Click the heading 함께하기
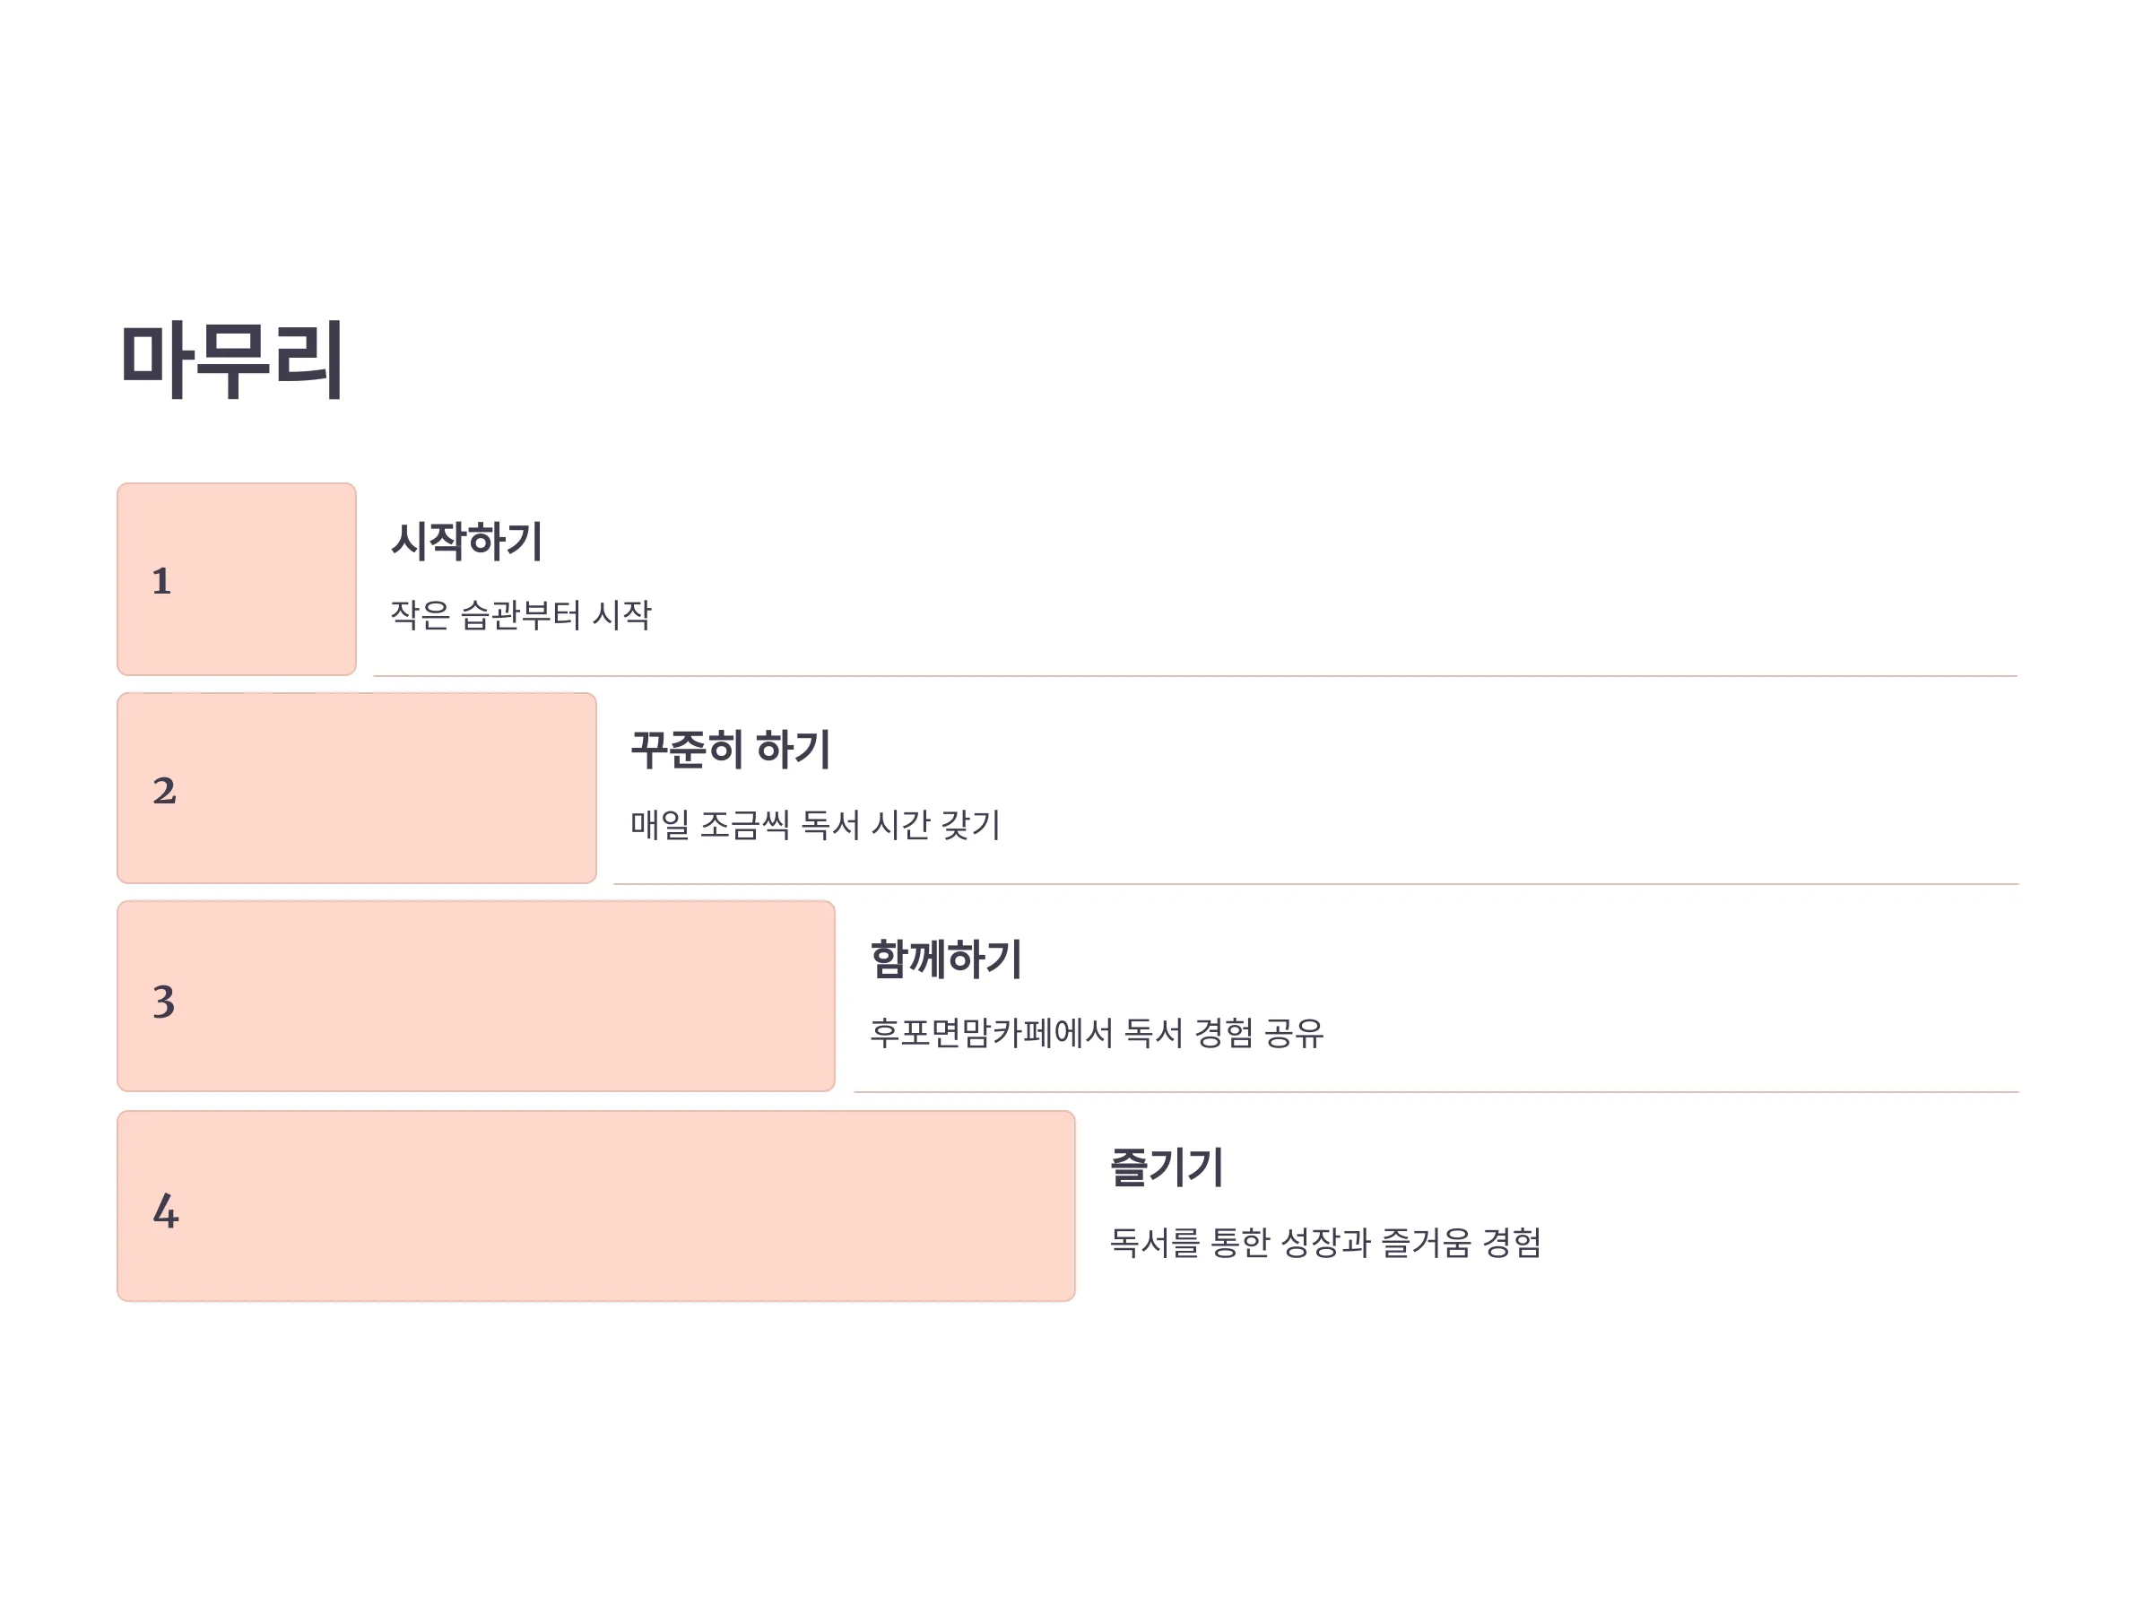Screen dimensions: 2152x1614 pyautogui.click(x=947, y=959)
